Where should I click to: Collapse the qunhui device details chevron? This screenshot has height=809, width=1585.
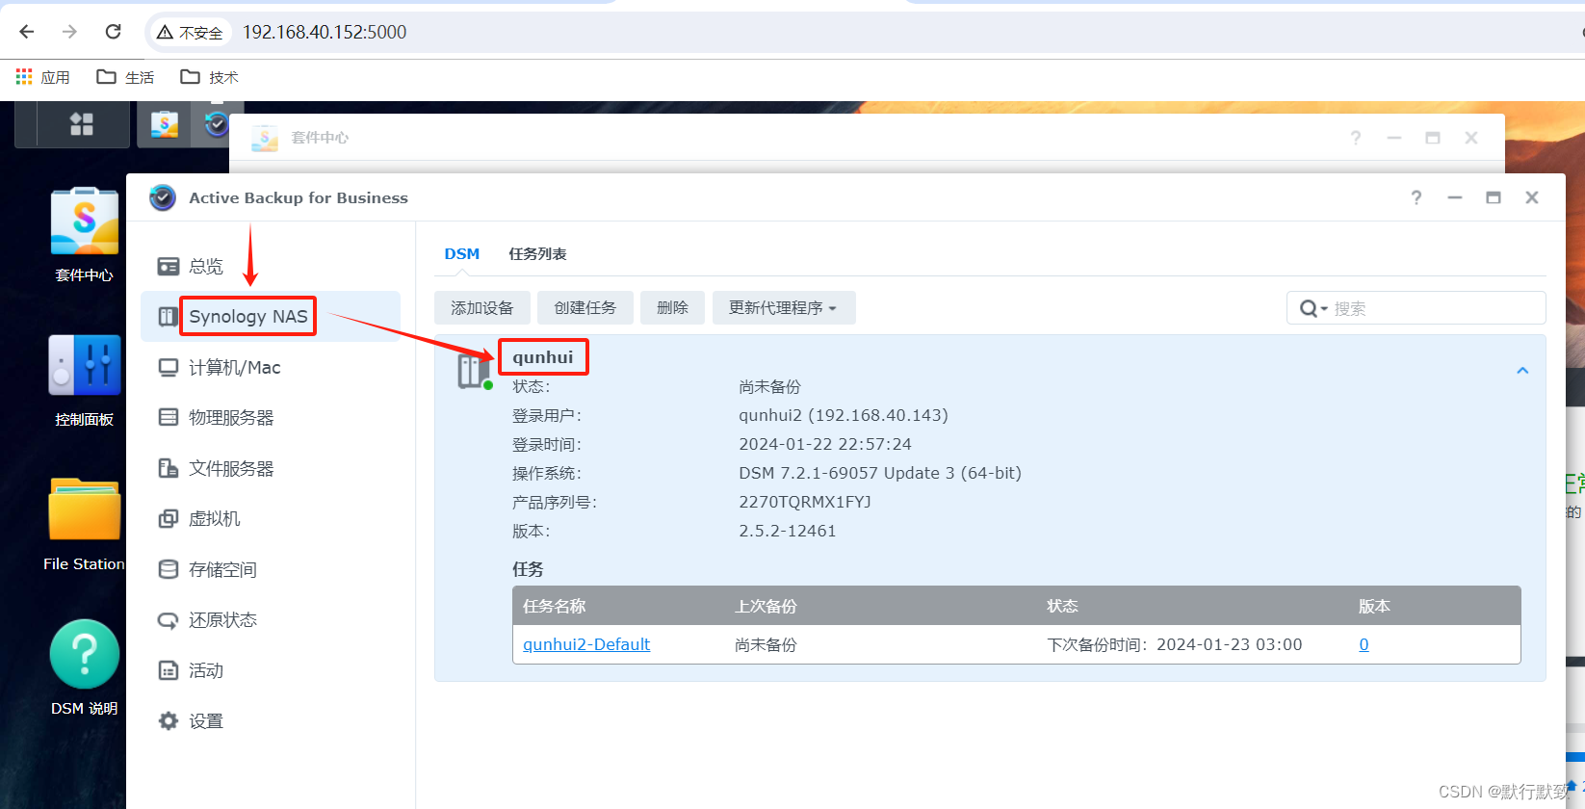point(1522,371)
